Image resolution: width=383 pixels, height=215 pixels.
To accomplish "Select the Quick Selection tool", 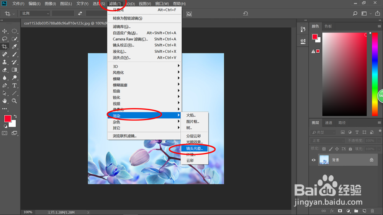I will (15, 39).
